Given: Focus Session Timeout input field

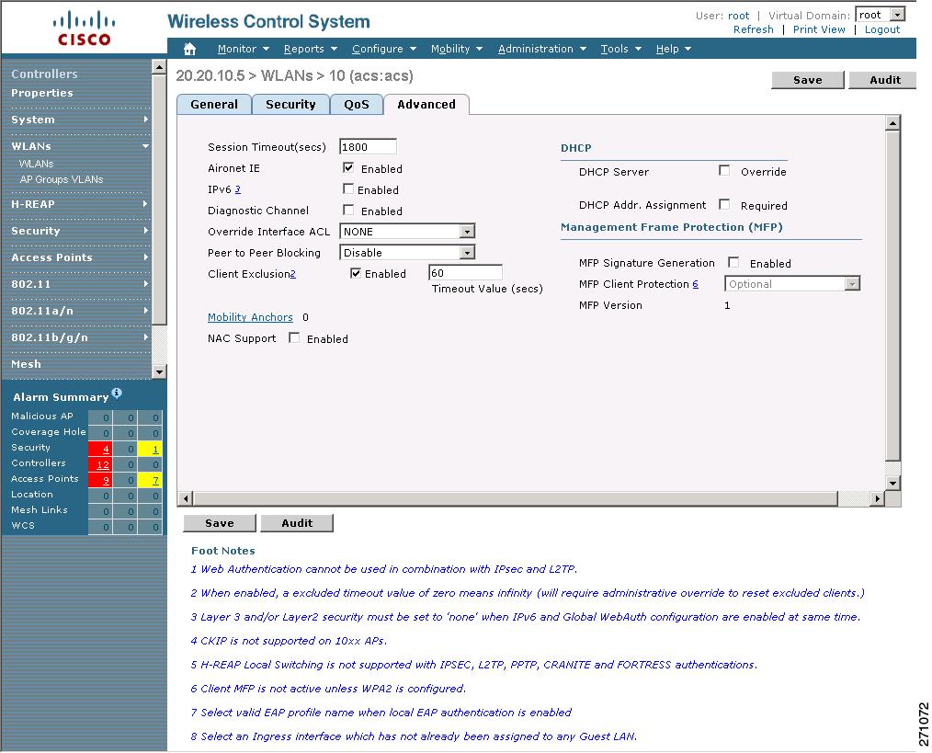Looking at the screenshot, I should point(368,147).
